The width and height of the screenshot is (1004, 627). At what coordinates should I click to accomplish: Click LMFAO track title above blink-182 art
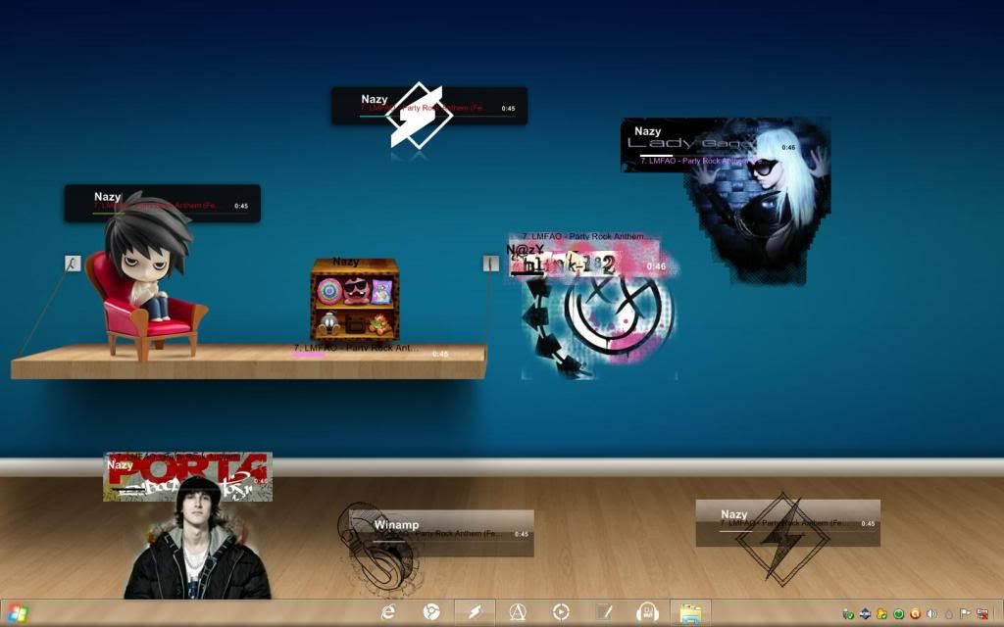tap(584, 237)
